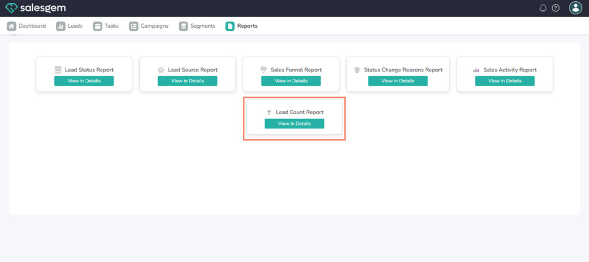
Task: Click the Sales Funnel Report icon
Action: 263,70
